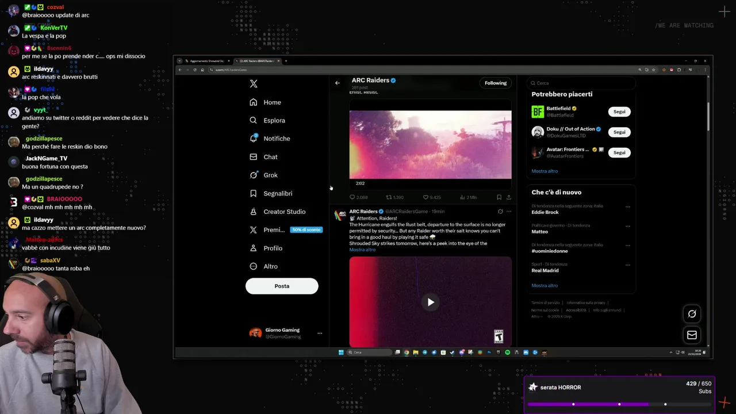Open more options on the Hurricane tweet
Screen dimensions: 736x414
[508, 212]
